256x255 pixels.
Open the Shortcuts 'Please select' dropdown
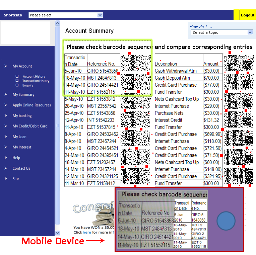point(66,15)
